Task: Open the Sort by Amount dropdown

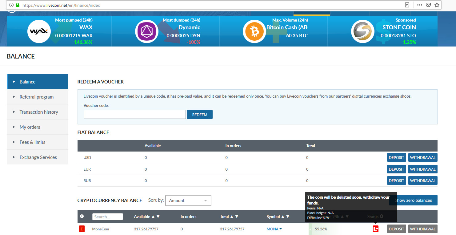Action: 188,201
